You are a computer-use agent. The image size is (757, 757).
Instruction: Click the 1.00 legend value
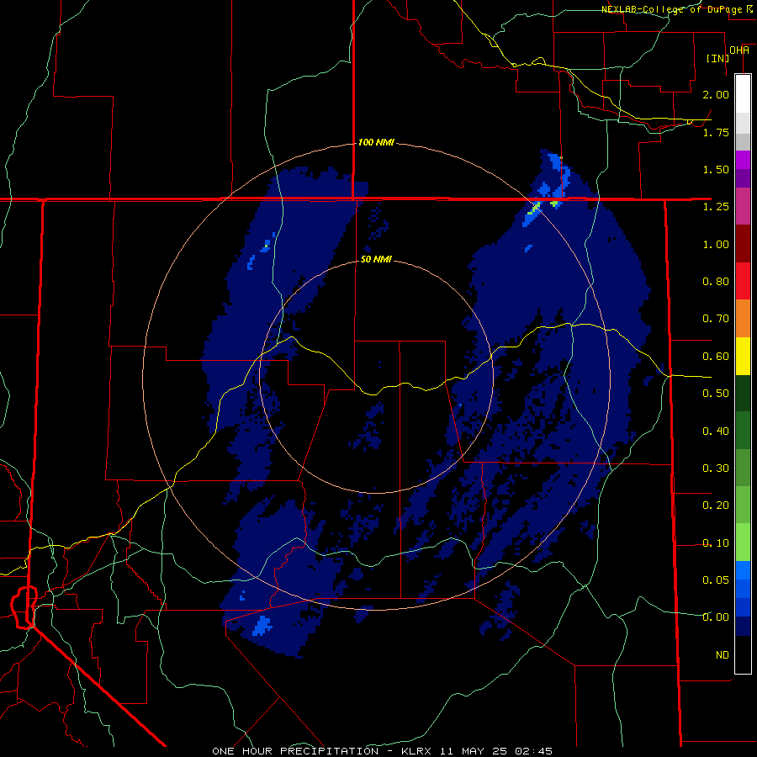click(716, 244)
